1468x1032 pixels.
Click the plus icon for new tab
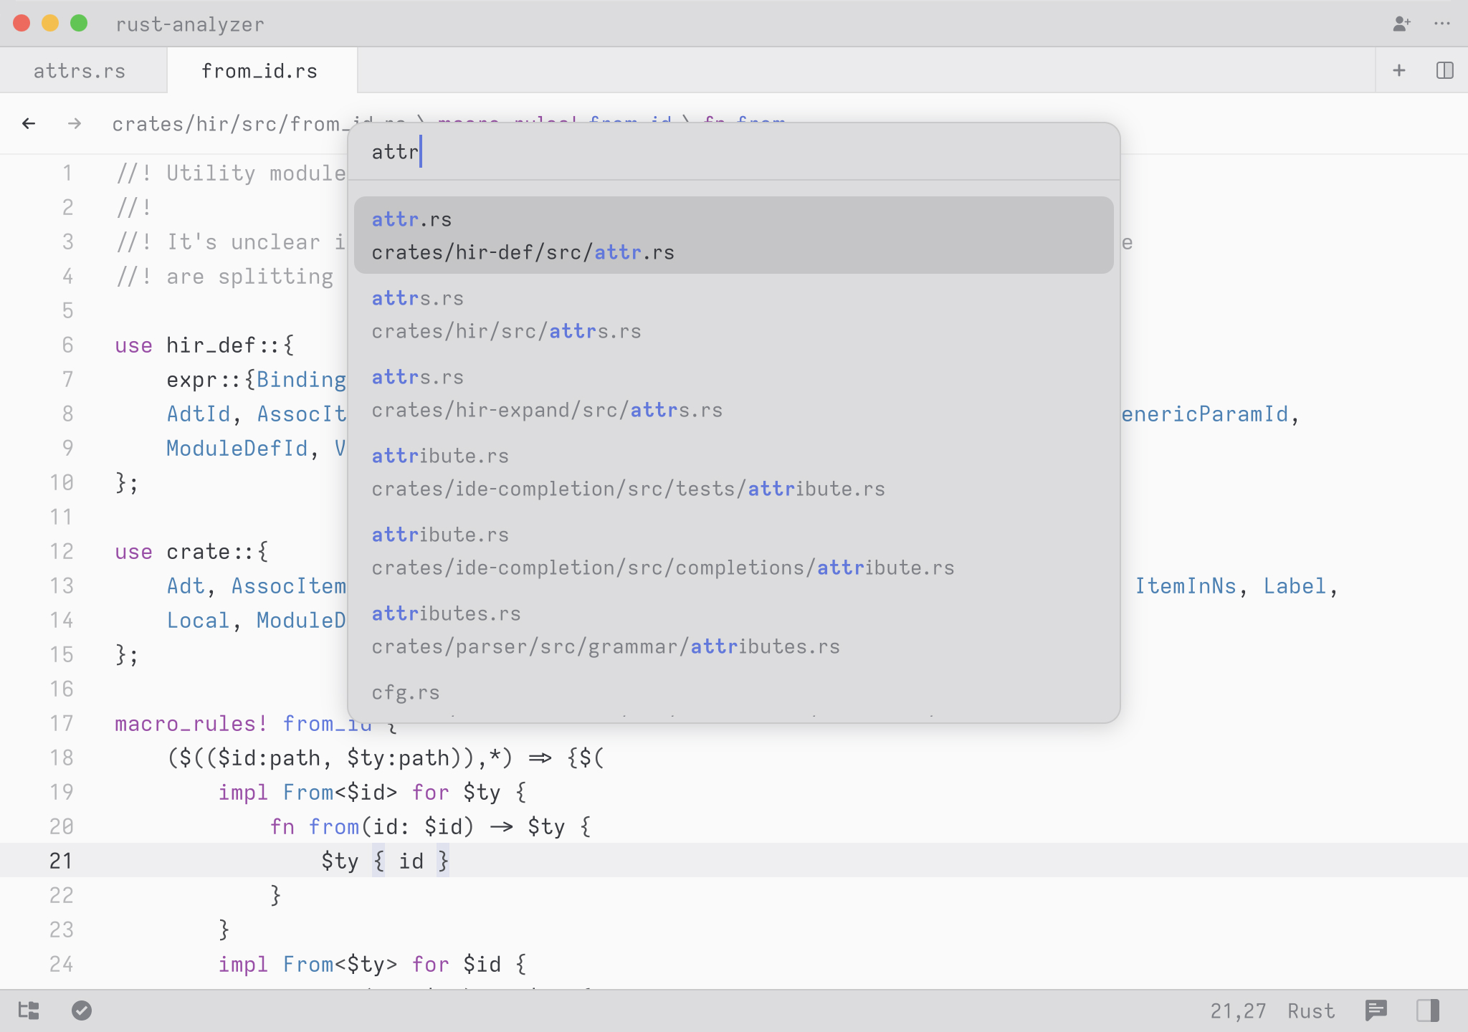[x=1398, y=70]
